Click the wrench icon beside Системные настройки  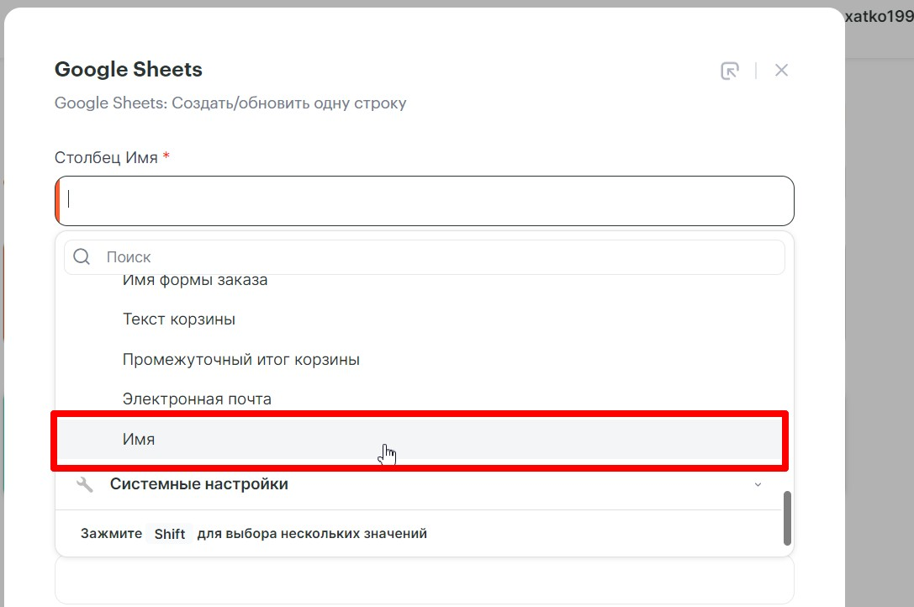[x=85, y=484]
